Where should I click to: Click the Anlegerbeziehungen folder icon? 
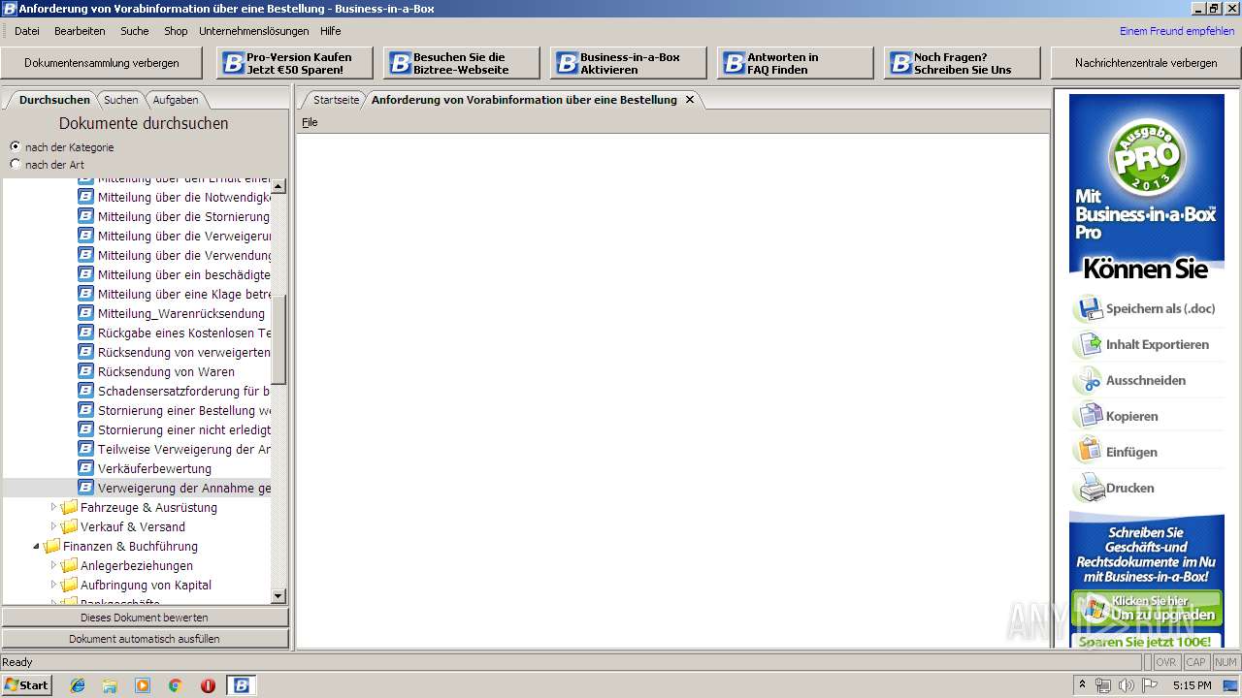[69, 565]
